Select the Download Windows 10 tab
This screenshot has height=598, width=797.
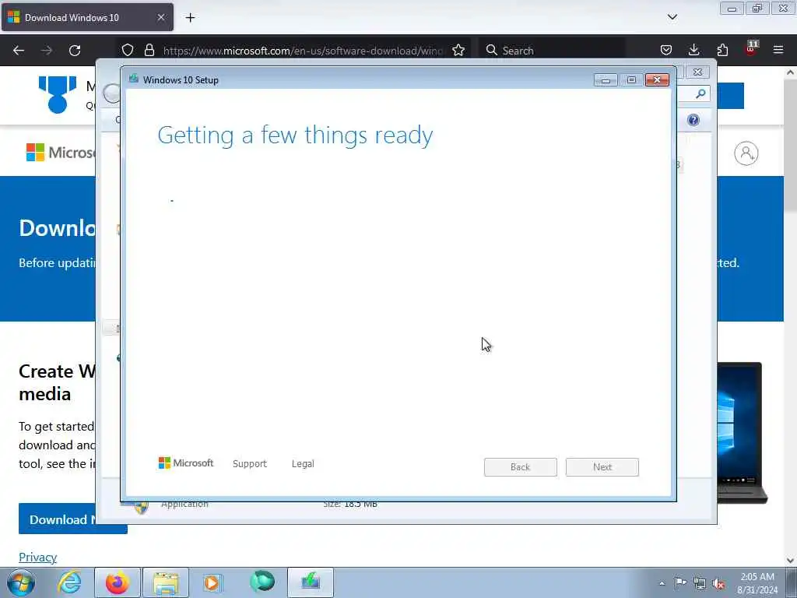click(x=87, y=17)
